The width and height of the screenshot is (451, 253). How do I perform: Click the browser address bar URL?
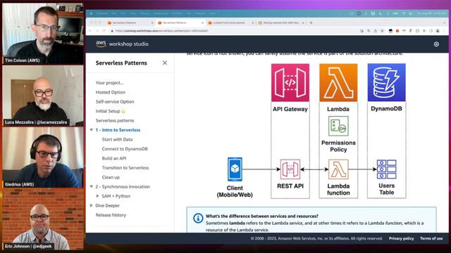pyautogui.click(x=161, y=31)
